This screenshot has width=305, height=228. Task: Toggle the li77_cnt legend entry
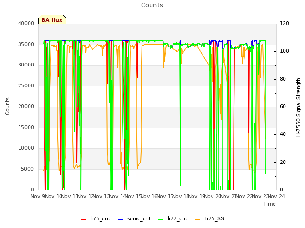pyautogui.click(x=173, y=218)
